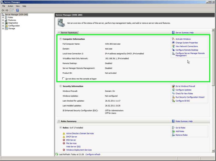Viewport: 216px width, 161px height.
Task: Click the Activate Windows key icon
Action: [x=173, y=39]
